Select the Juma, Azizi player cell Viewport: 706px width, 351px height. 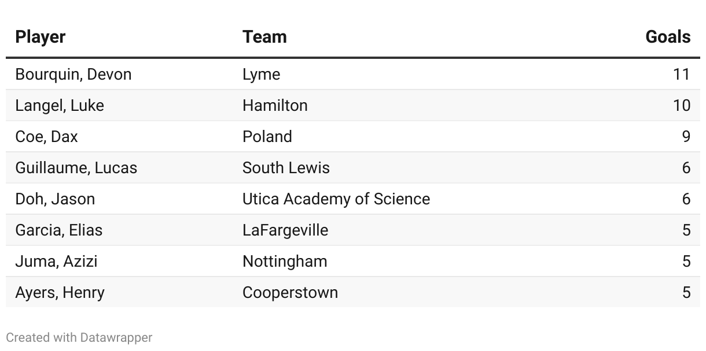click(x=56, y=262)
